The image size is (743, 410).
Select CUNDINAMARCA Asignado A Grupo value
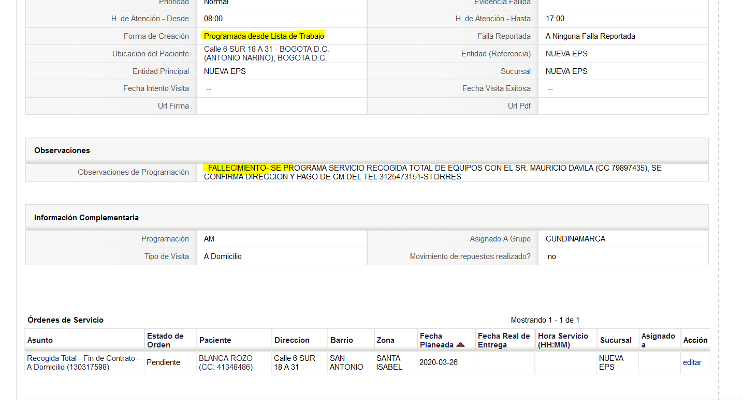(575, 239)
